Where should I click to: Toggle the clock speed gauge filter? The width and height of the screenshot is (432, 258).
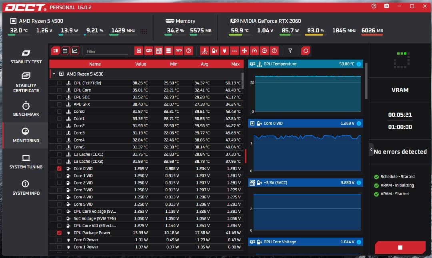point(254,51)
